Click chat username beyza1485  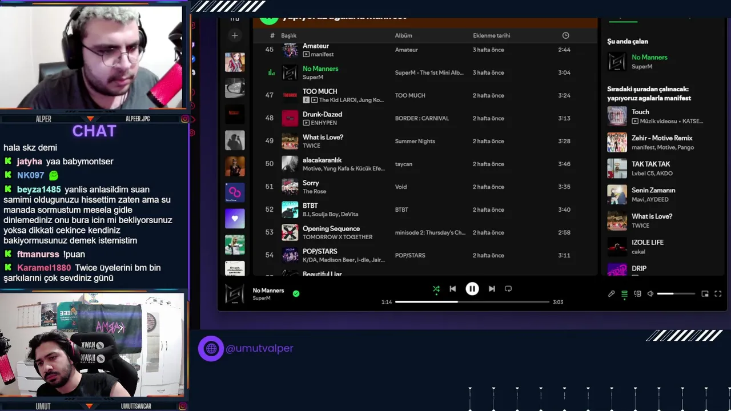(x=39, y=190)
